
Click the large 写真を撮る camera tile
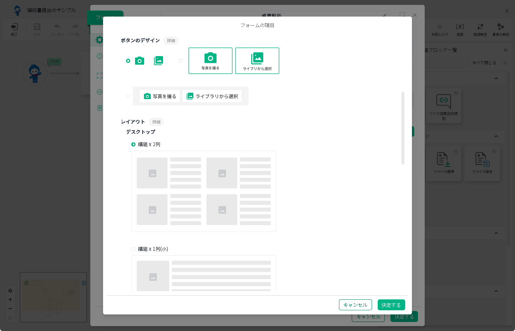click(x=210, y=61)
